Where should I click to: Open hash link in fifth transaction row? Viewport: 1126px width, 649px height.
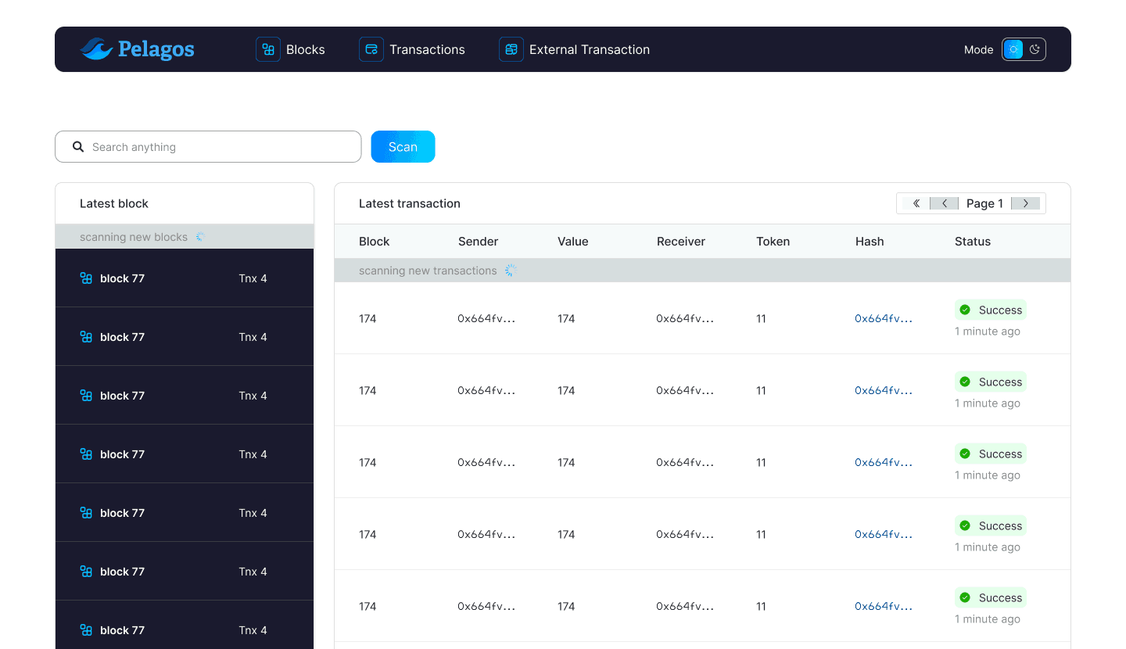[x=884, y=606]
